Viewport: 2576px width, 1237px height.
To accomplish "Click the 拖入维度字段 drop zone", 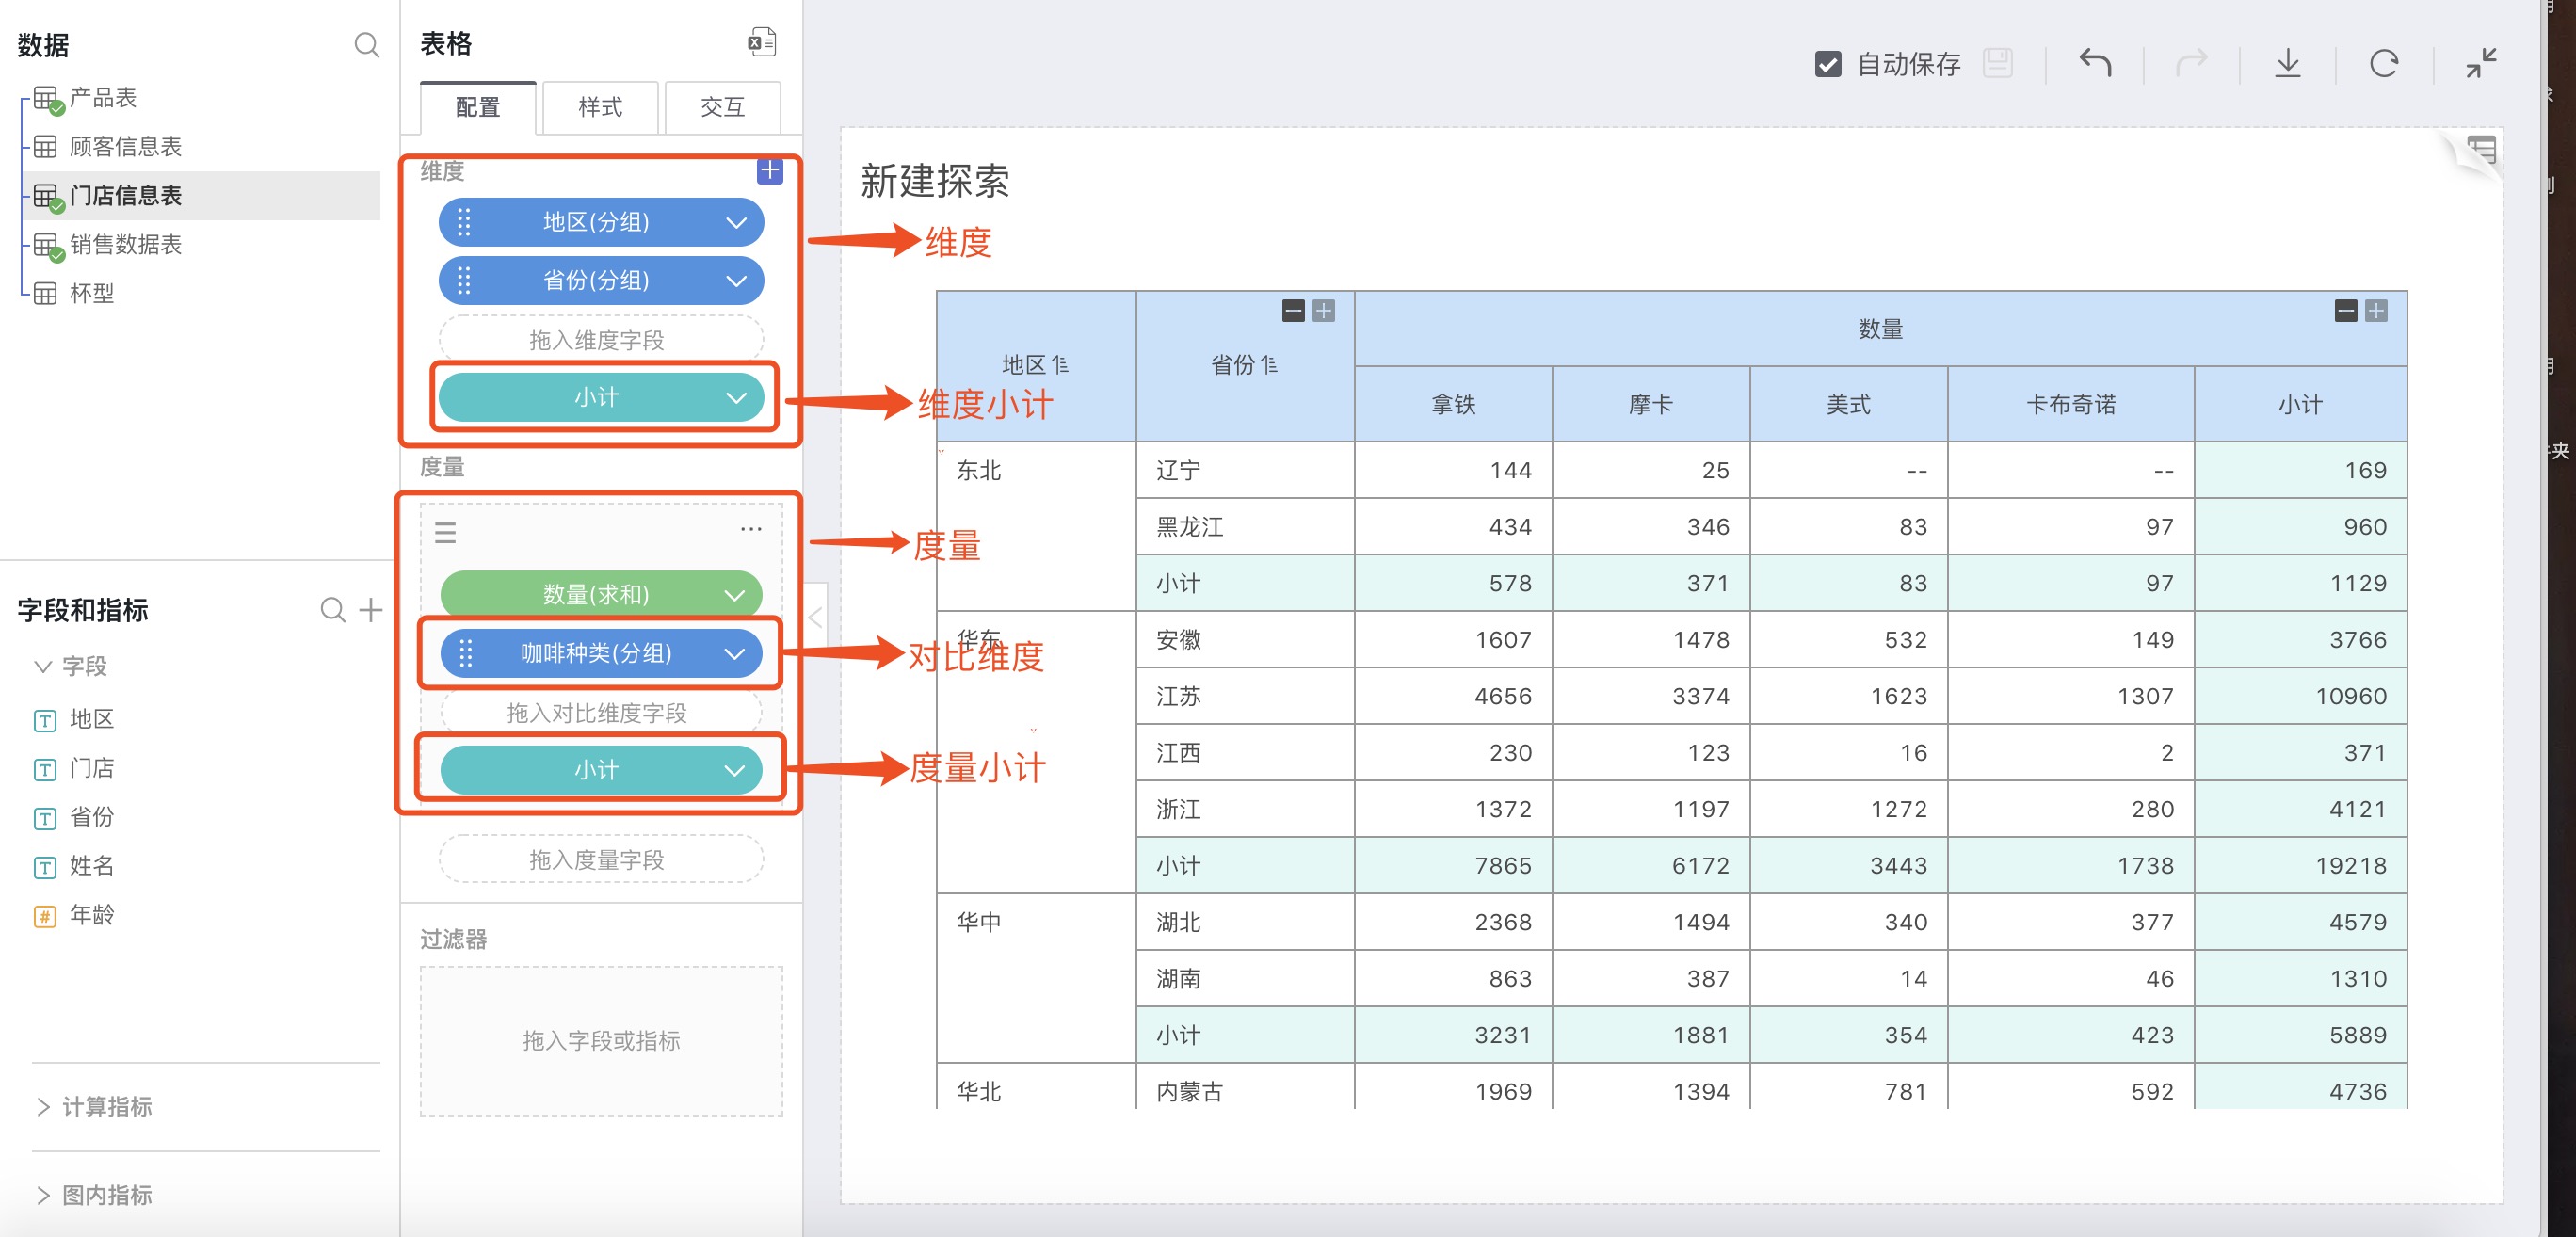I will tap(600, 340).
